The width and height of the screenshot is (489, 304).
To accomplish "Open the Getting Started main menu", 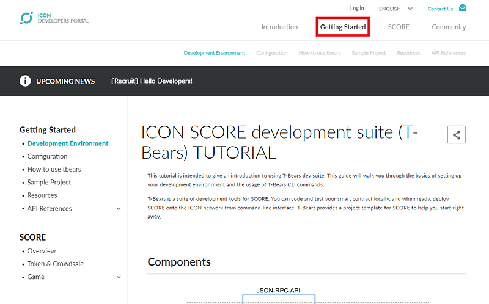I will [x=343, y=27].
